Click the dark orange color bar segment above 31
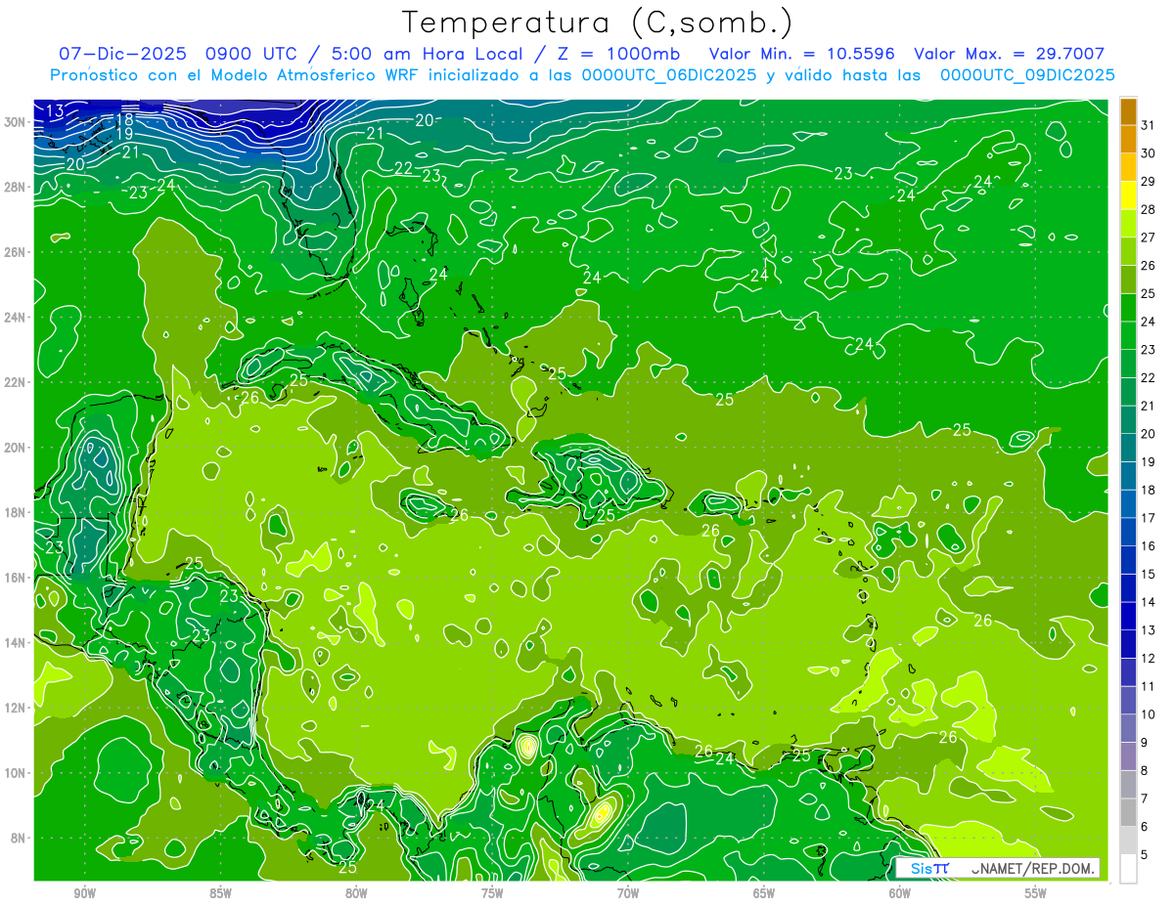This screenshot has width=1174, height=906. pyautogui.click(x=1128, y=111)
